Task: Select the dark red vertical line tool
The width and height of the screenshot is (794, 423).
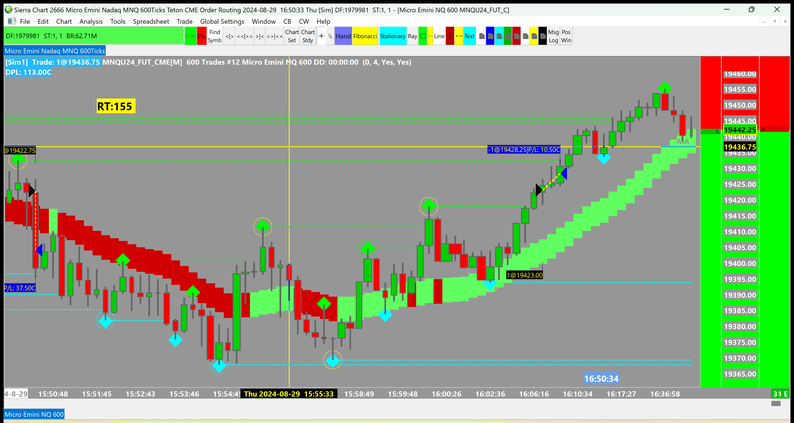Action: click(x=450, y=36)
